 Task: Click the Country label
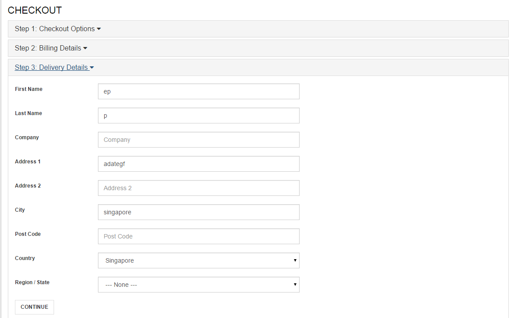click(25, 258)
